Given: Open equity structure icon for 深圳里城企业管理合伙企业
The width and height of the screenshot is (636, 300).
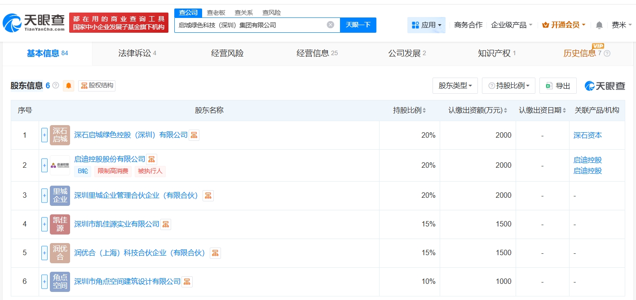Looking at the screenshot, I should 208,196.
